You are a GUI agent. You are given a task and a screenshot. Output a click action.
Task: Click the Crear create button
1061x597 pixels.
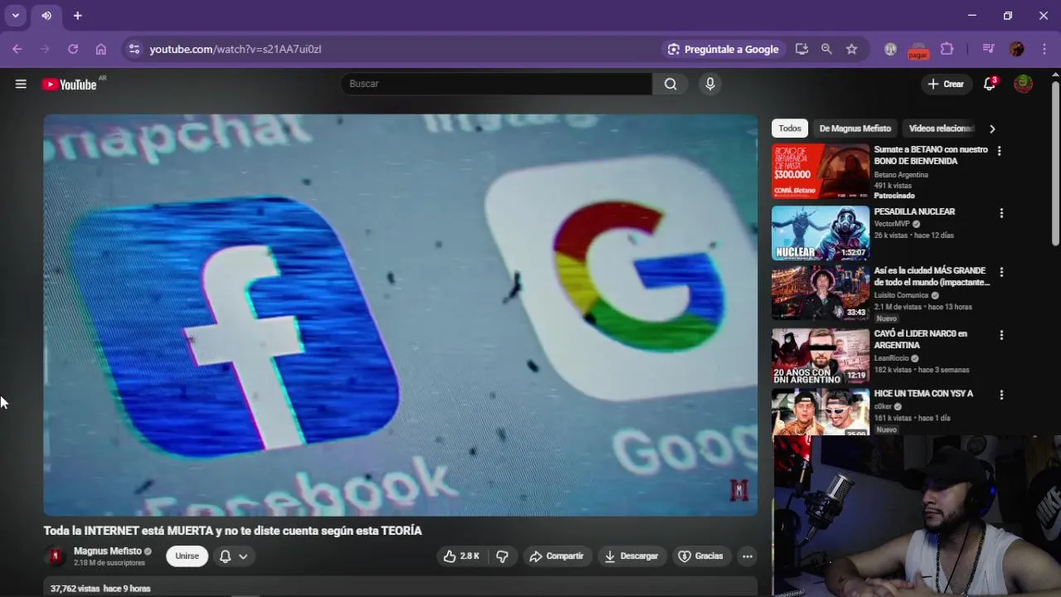coord(946,84)
